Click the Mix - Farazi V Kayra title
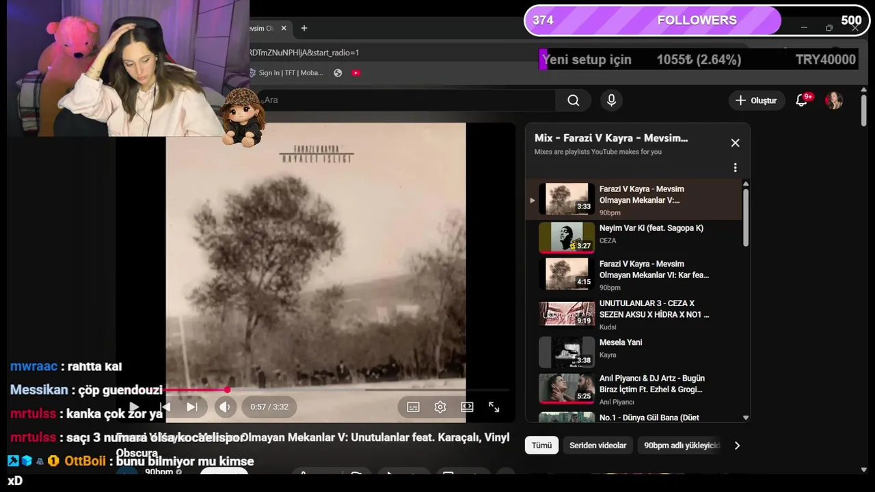 (x=611, y=138)
